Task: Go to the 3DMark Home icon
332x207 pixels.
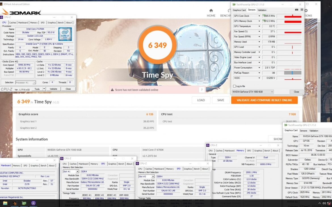Action: pos(211,11)
